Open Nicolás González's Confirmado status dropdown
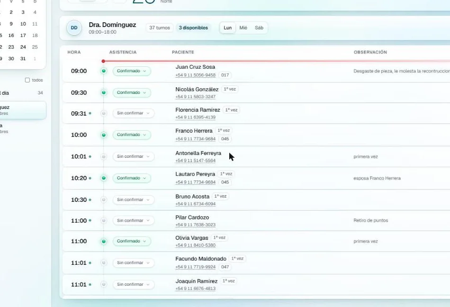Screen dimensions: 450x307 coord(132,92)
